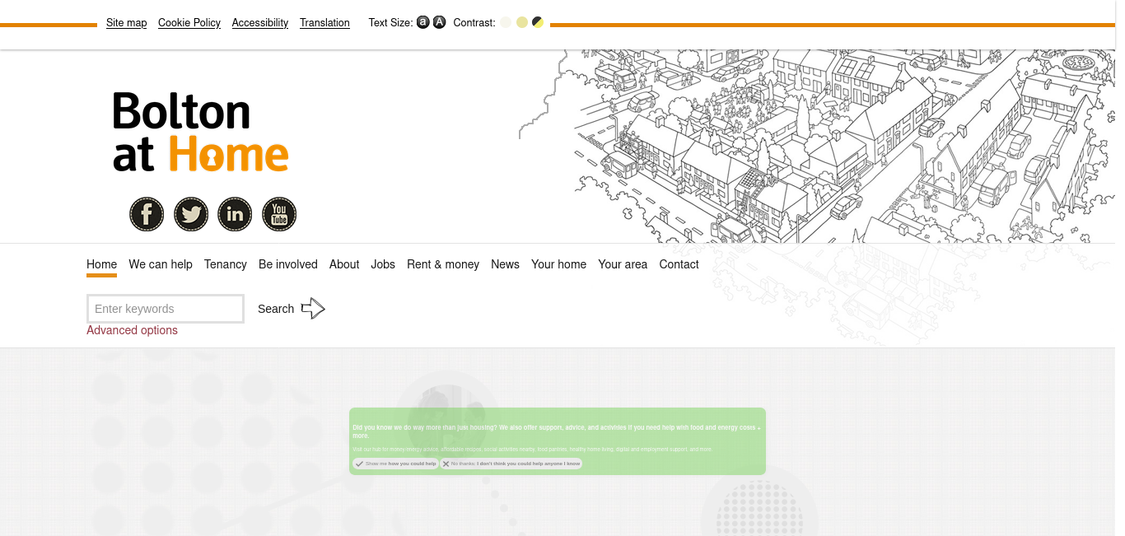Click the search arrow icon
Image resolution: width=1125 pixels, height=536 pixels.
click(313, 309)
